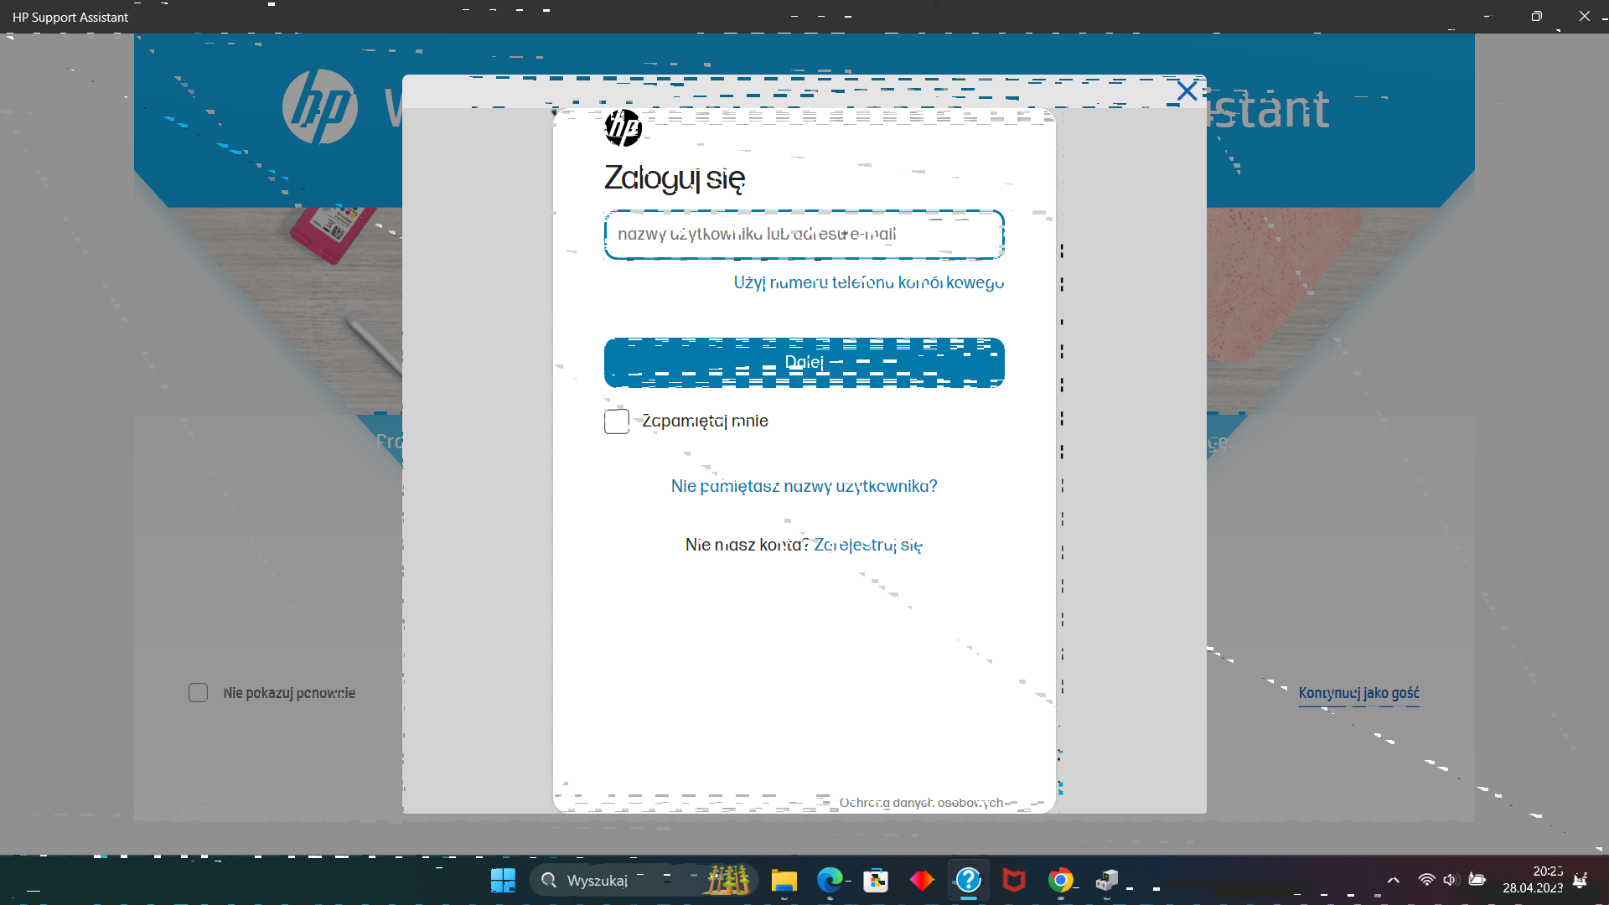The image size is (1609, 905).
Task: Open HP Support Assistant from the taskbar
Action: [x=968, y=880]
